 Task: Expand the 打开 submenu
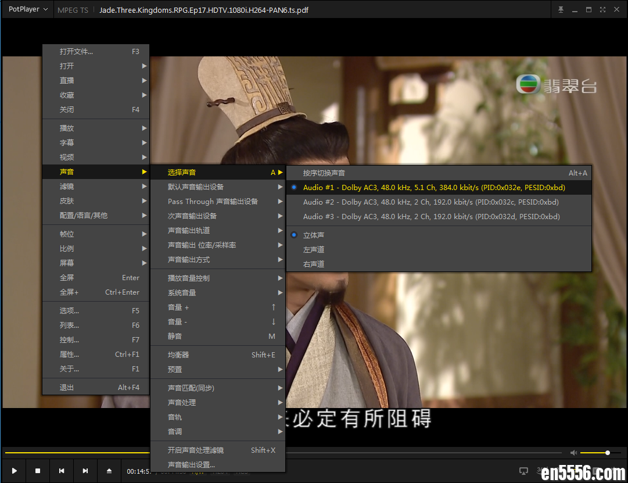(96, 66)
